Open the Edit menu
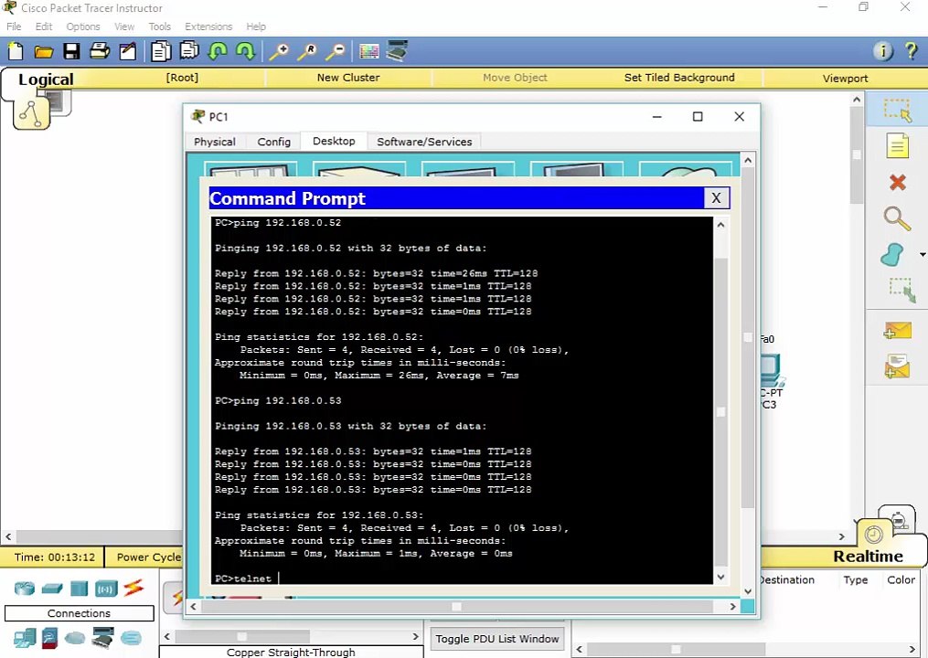Viewport: 928px width, 658px height. point(44,27)
